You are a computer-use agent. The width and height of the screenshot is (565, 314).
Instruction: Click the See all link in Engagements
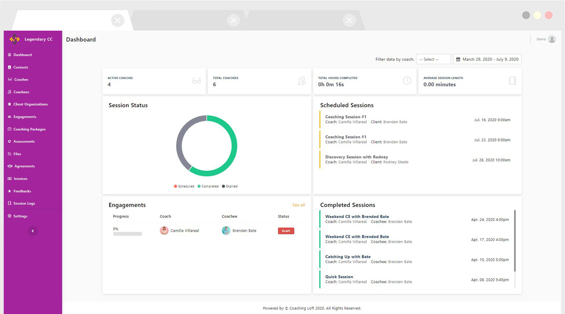pyautogui.click(x=298, y=205)
